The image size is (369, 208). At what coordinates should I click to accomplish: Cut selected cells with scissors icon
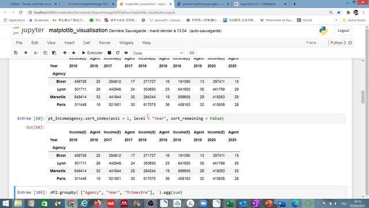click(36, 53)
